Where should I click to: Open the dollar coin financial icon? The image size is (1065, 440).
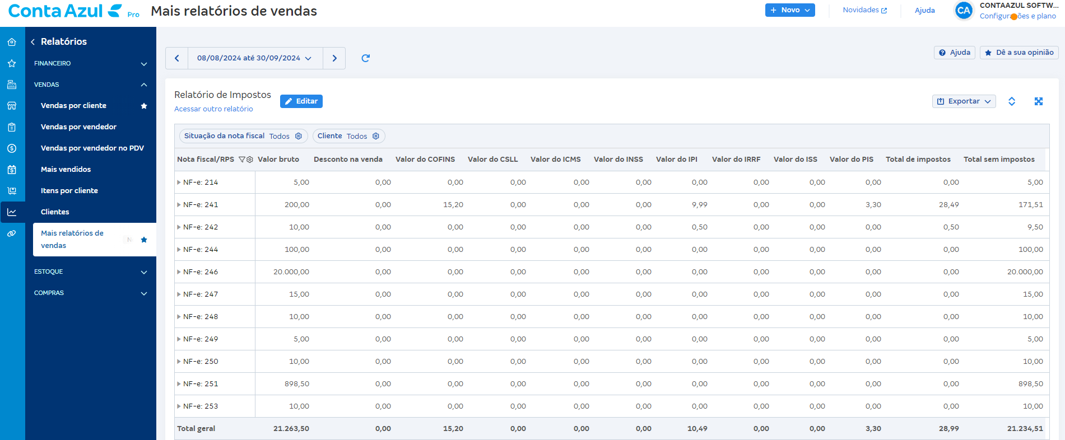pos(12,148)
